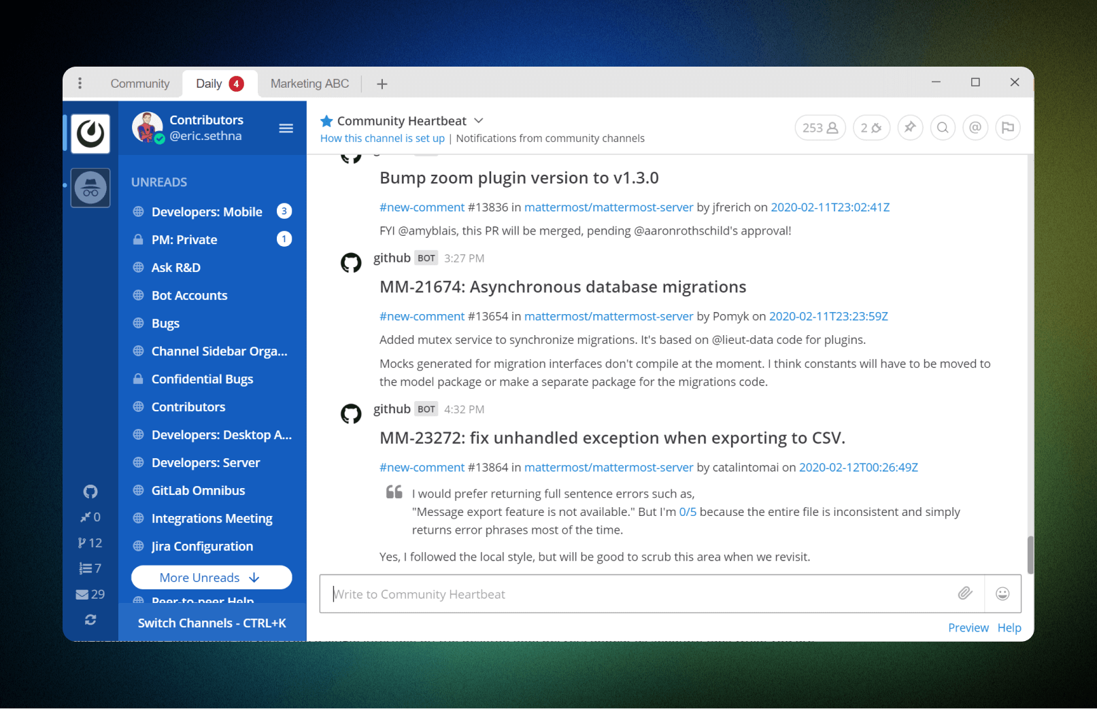The height and width of the screenshot is (709, 1097).
Task: Switch to the Marketing ABC tab
Action: click(x=309, y=84)
